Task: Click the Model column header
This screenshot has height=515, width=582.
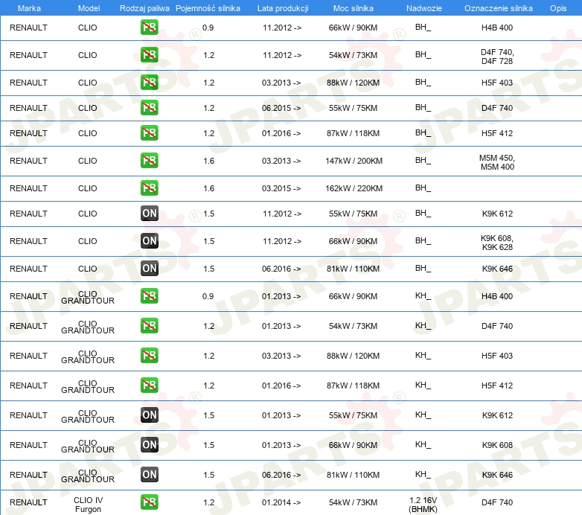Action: [x=89, y=8]
